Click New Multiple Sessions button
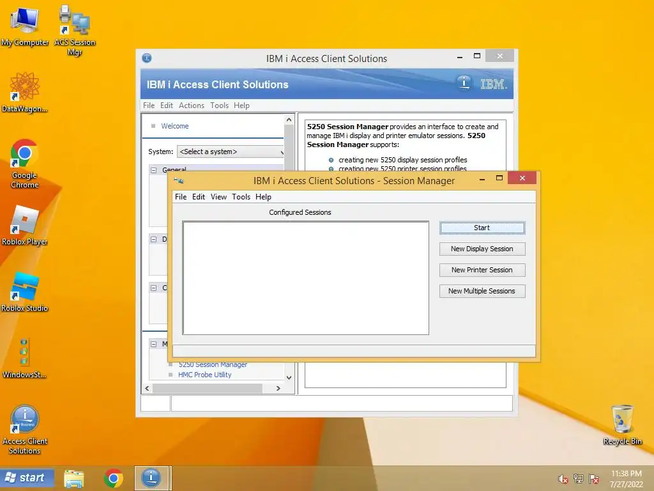The width and height of the screenshot is (654, 491). tap(482, 291)
